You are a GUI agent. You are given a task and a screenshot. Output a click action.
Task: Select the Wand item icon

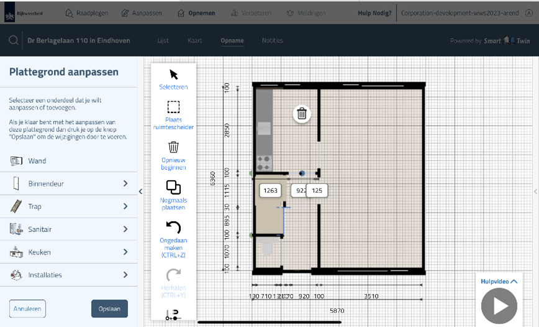pyautogui.click(x=17, y=161)
